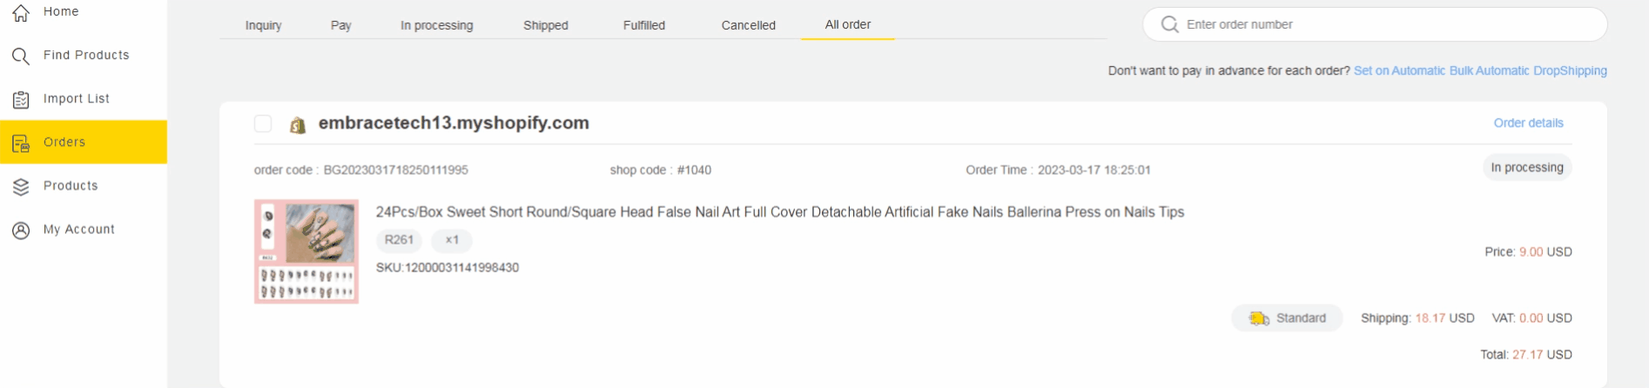Click the search magnifier icon
The height and width of the screenshot is (388, 1649).
pos(1170,24)
